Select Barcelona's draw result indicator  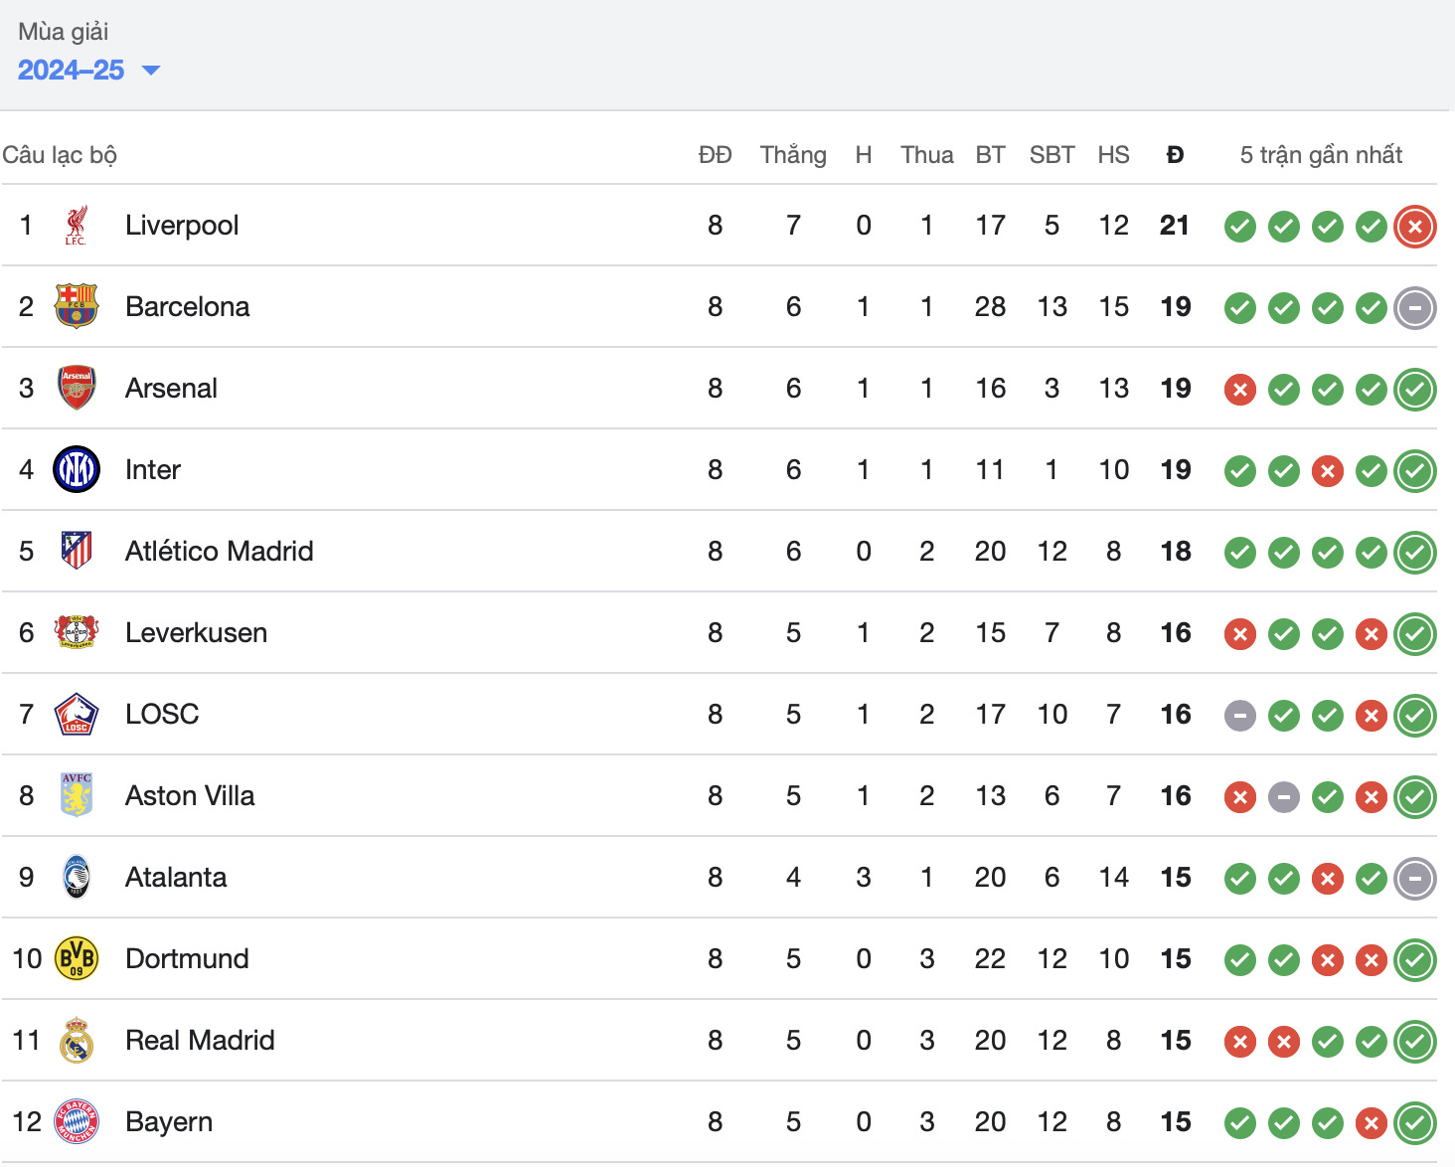pyautogui.click(x=1415, y=308)
